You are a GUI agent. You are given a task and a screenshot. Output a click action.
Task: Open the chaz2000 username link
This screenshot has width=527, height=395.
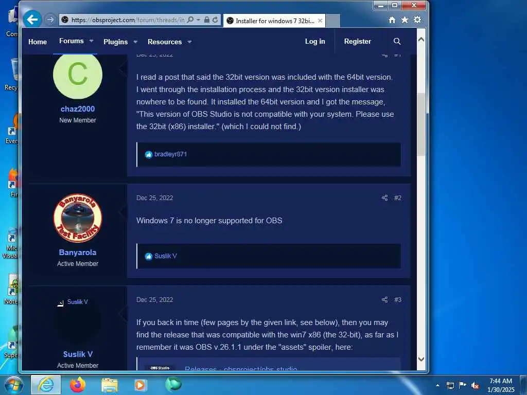click(x=78, y=109)
